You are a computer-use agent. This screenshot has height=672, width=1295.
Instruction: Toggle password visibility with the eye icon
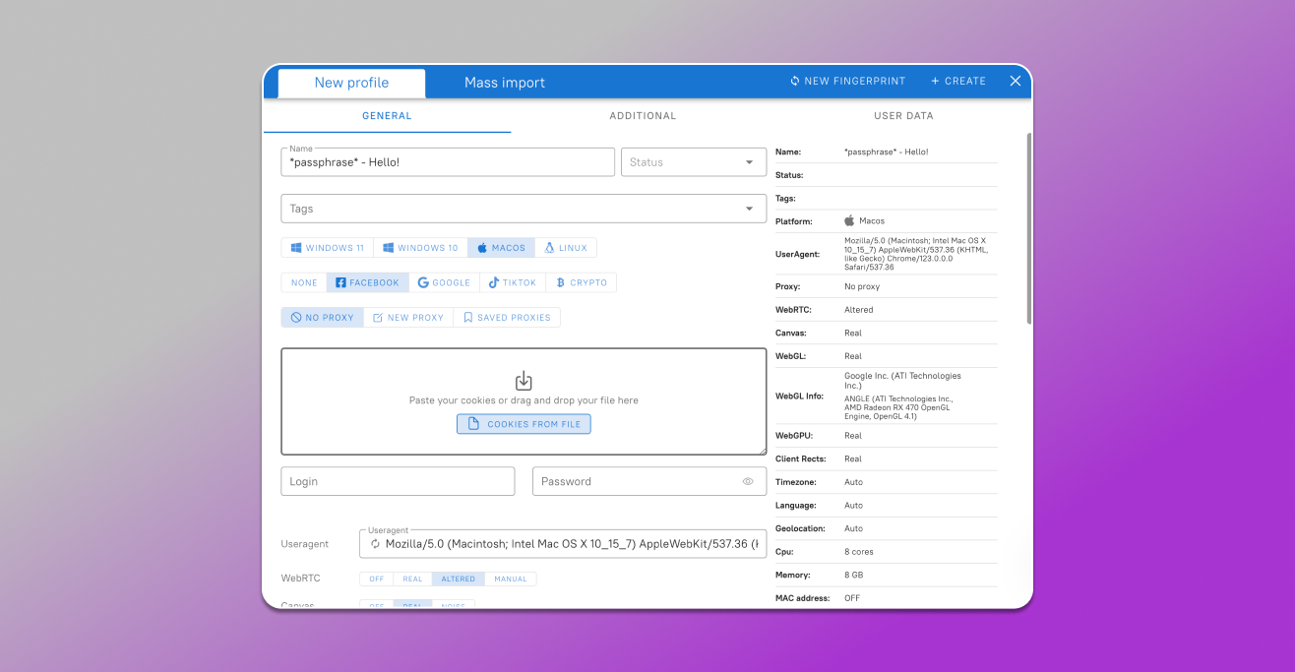pos(747,481)
